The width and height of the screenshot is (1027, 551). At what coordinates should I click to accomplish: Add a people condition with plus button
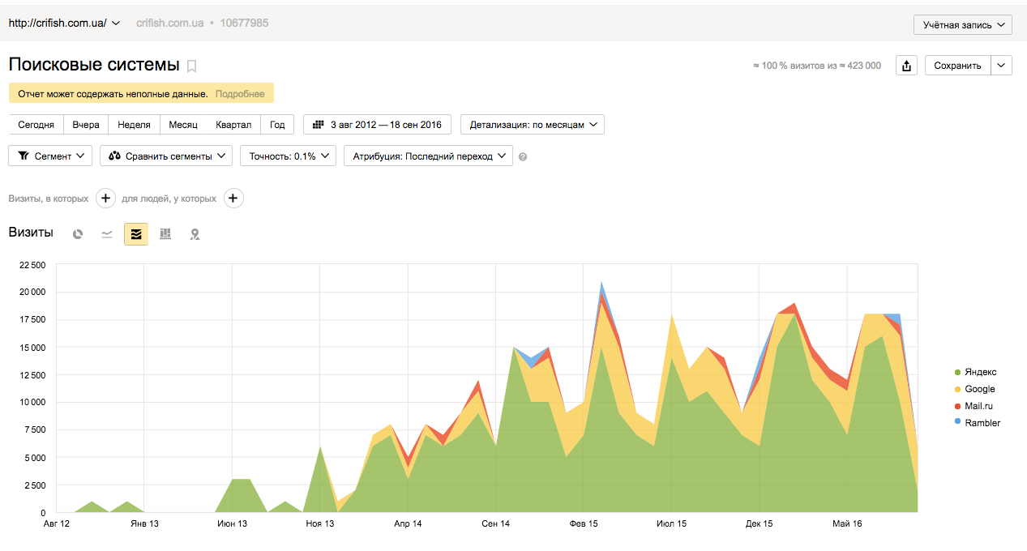pos(233,199)
